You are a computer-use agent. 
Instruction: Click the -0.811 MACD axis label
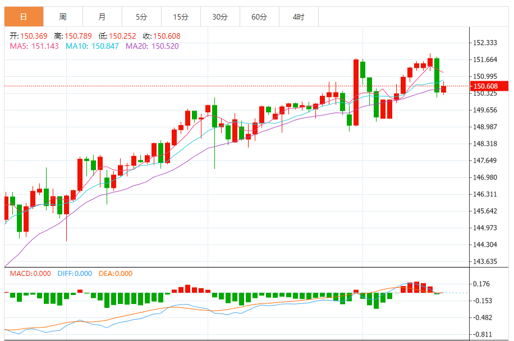(482, 334)
